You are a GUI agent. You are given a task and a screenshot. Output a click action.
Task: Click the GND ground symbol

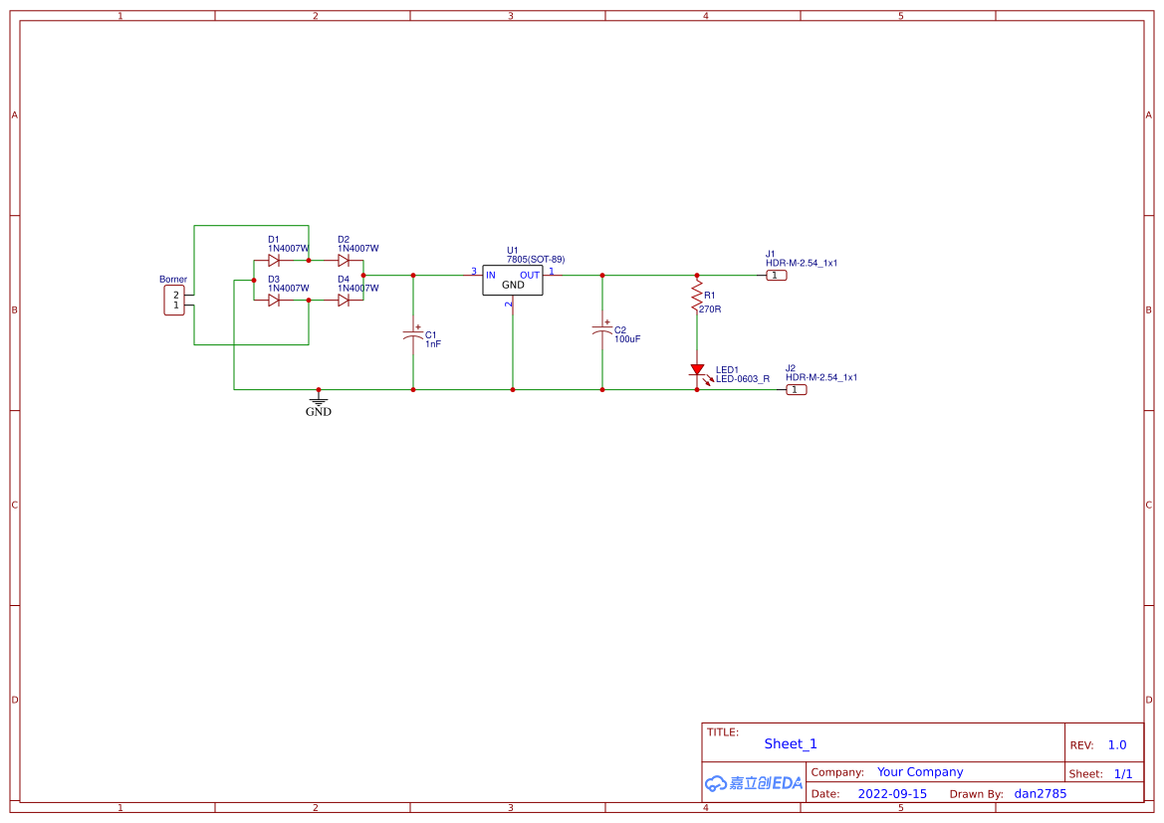pos(319,401)
